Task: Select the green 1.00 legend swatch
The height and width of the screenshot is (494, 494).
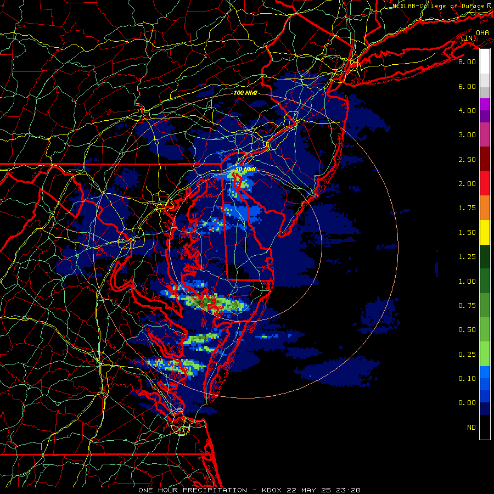Action: (x=485, y=281)
